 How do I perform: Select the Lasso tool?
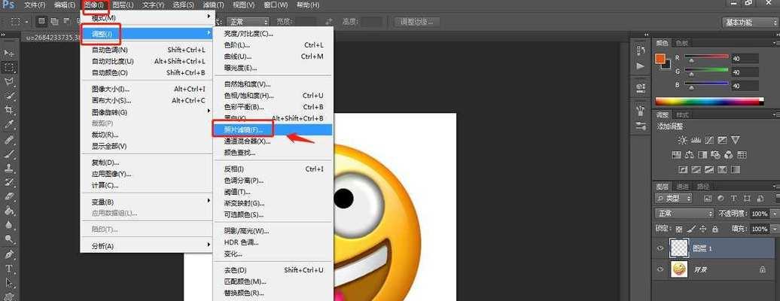tap(9, 81)
